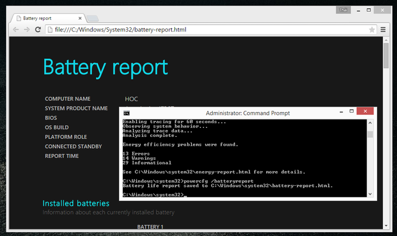The image size is (397, 236).
Task: Click the '14 Warnings' line in Command Prompt
Action: click(x=139, y=159)
